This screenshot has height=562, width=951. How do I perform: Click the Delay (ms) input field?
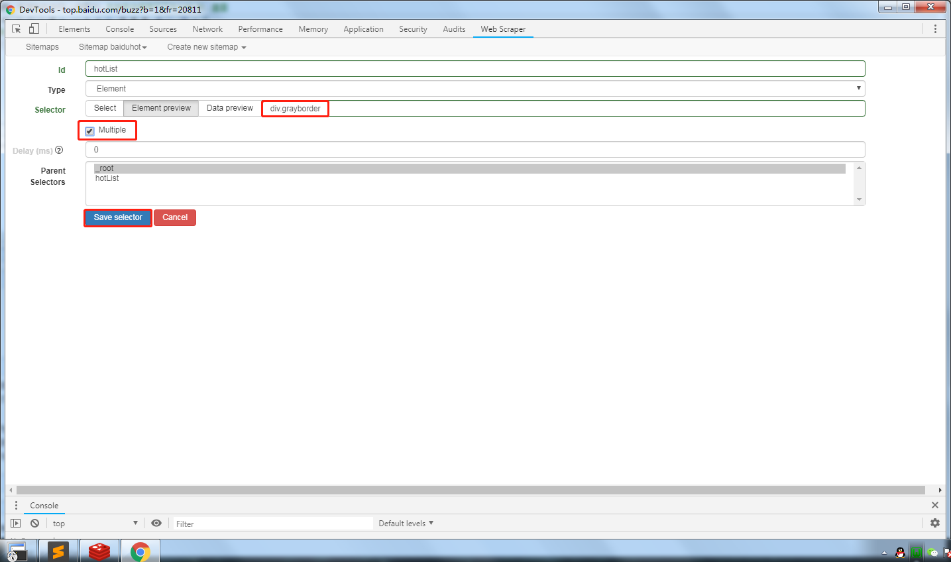point(475,150)
